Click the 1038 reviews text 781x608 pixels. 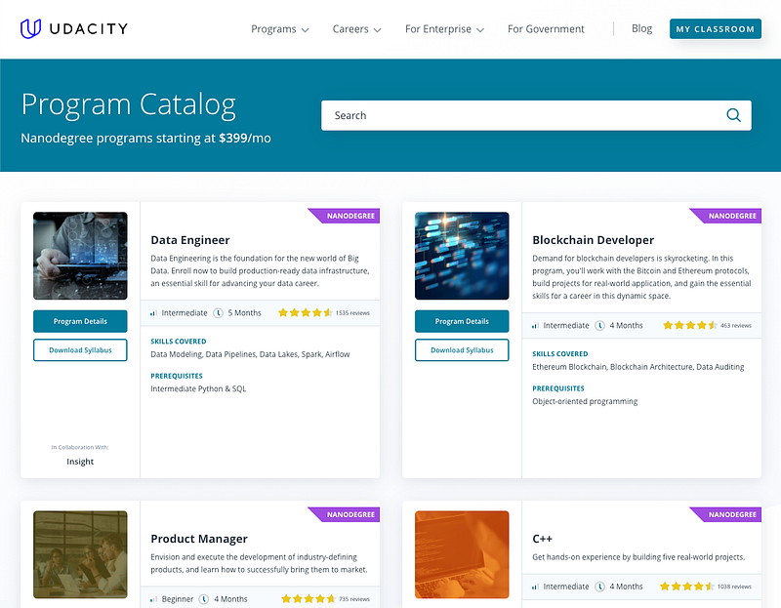point(734,587)
